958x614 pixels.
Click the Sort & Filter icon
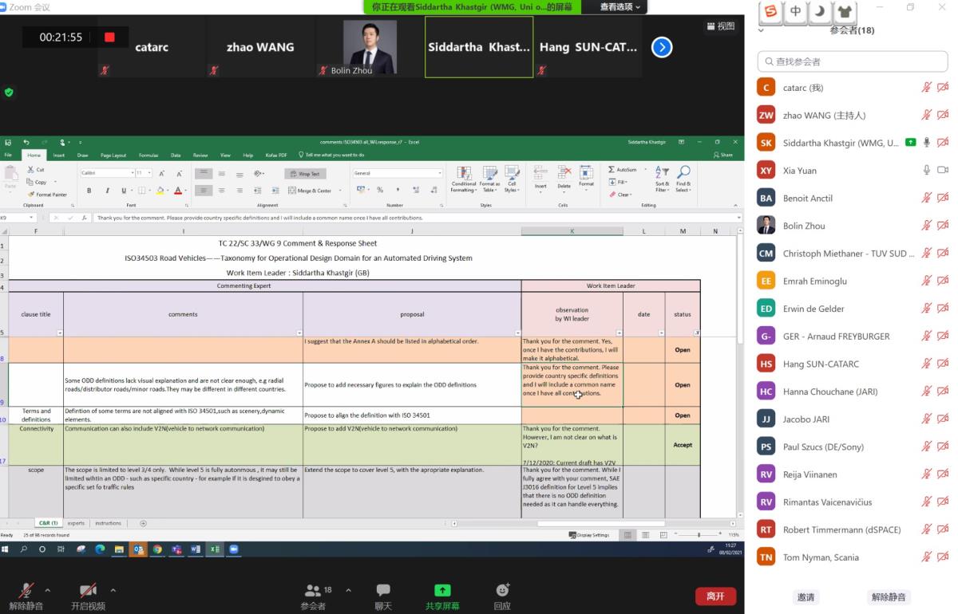tap(662, 179)
